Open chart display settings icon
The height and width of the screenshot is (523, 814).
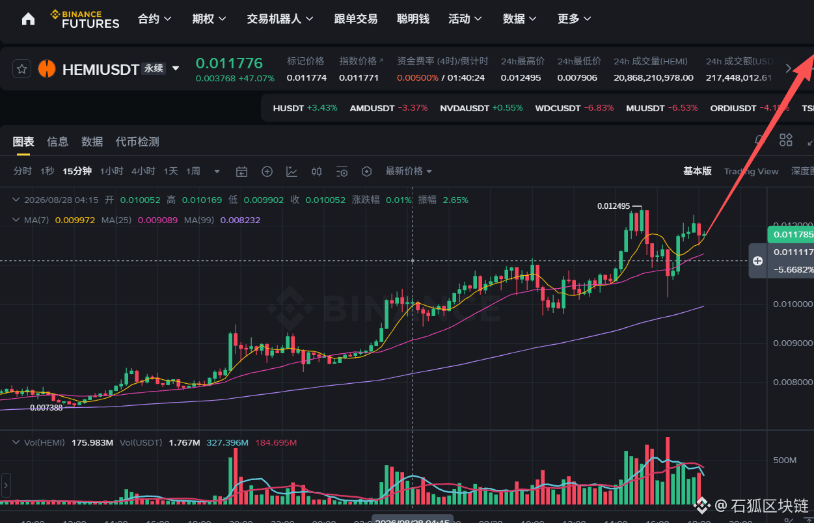coord(342,171)
